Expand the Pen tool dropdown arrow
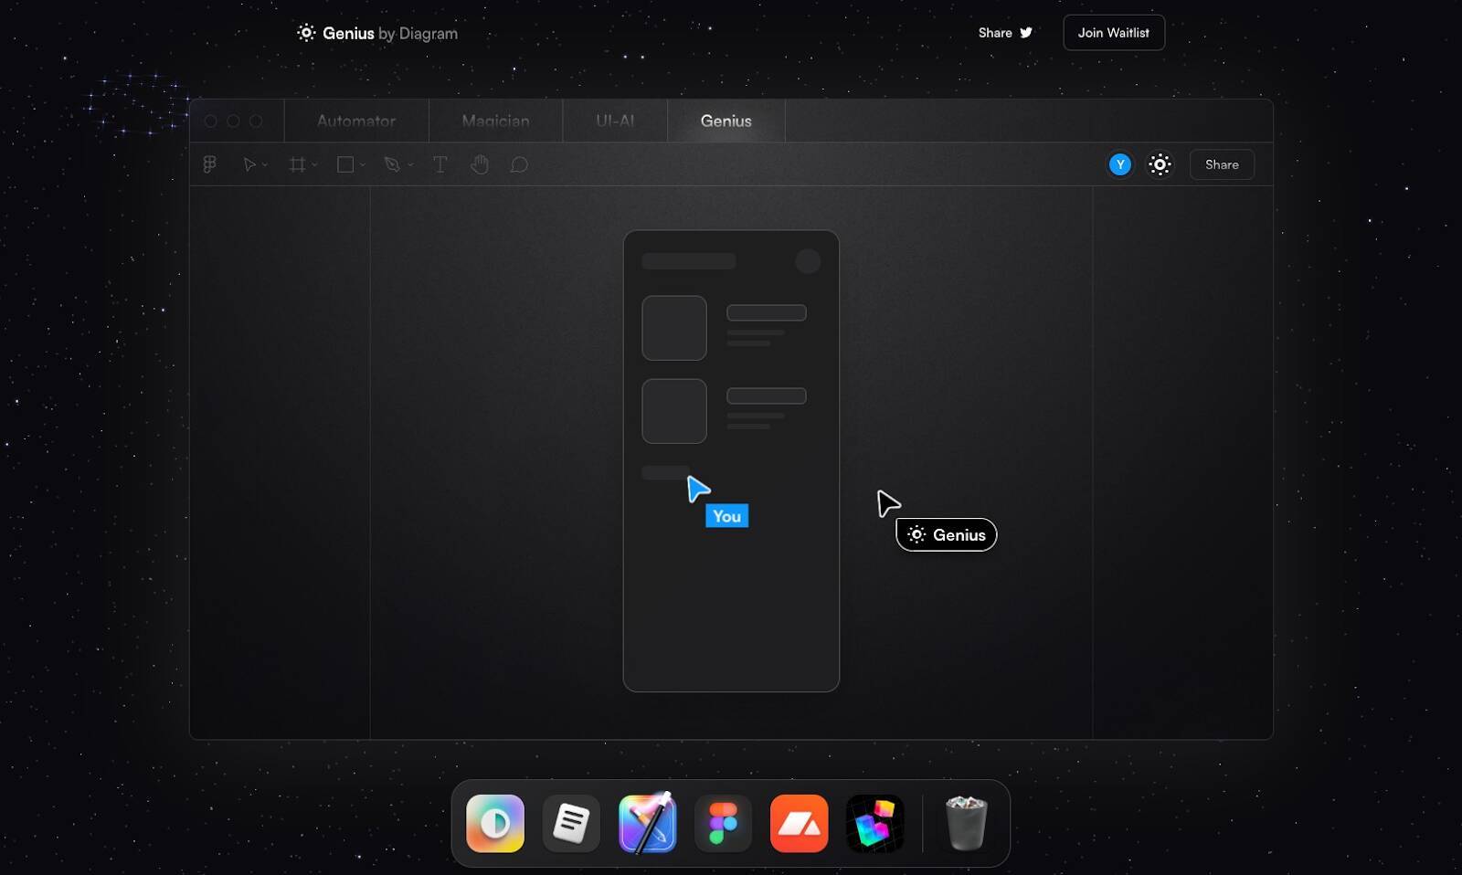The height and width of the screenshot is (875, 1462). click(410, 165)
